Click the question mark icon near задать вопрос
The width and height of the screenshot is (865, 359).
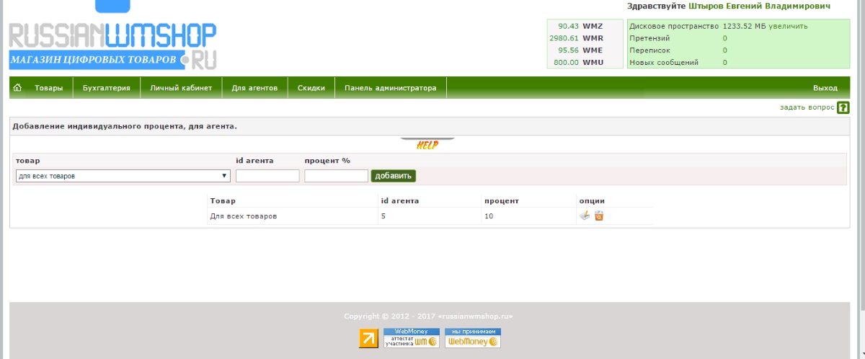pyautogui.click(x=843, y=108)
